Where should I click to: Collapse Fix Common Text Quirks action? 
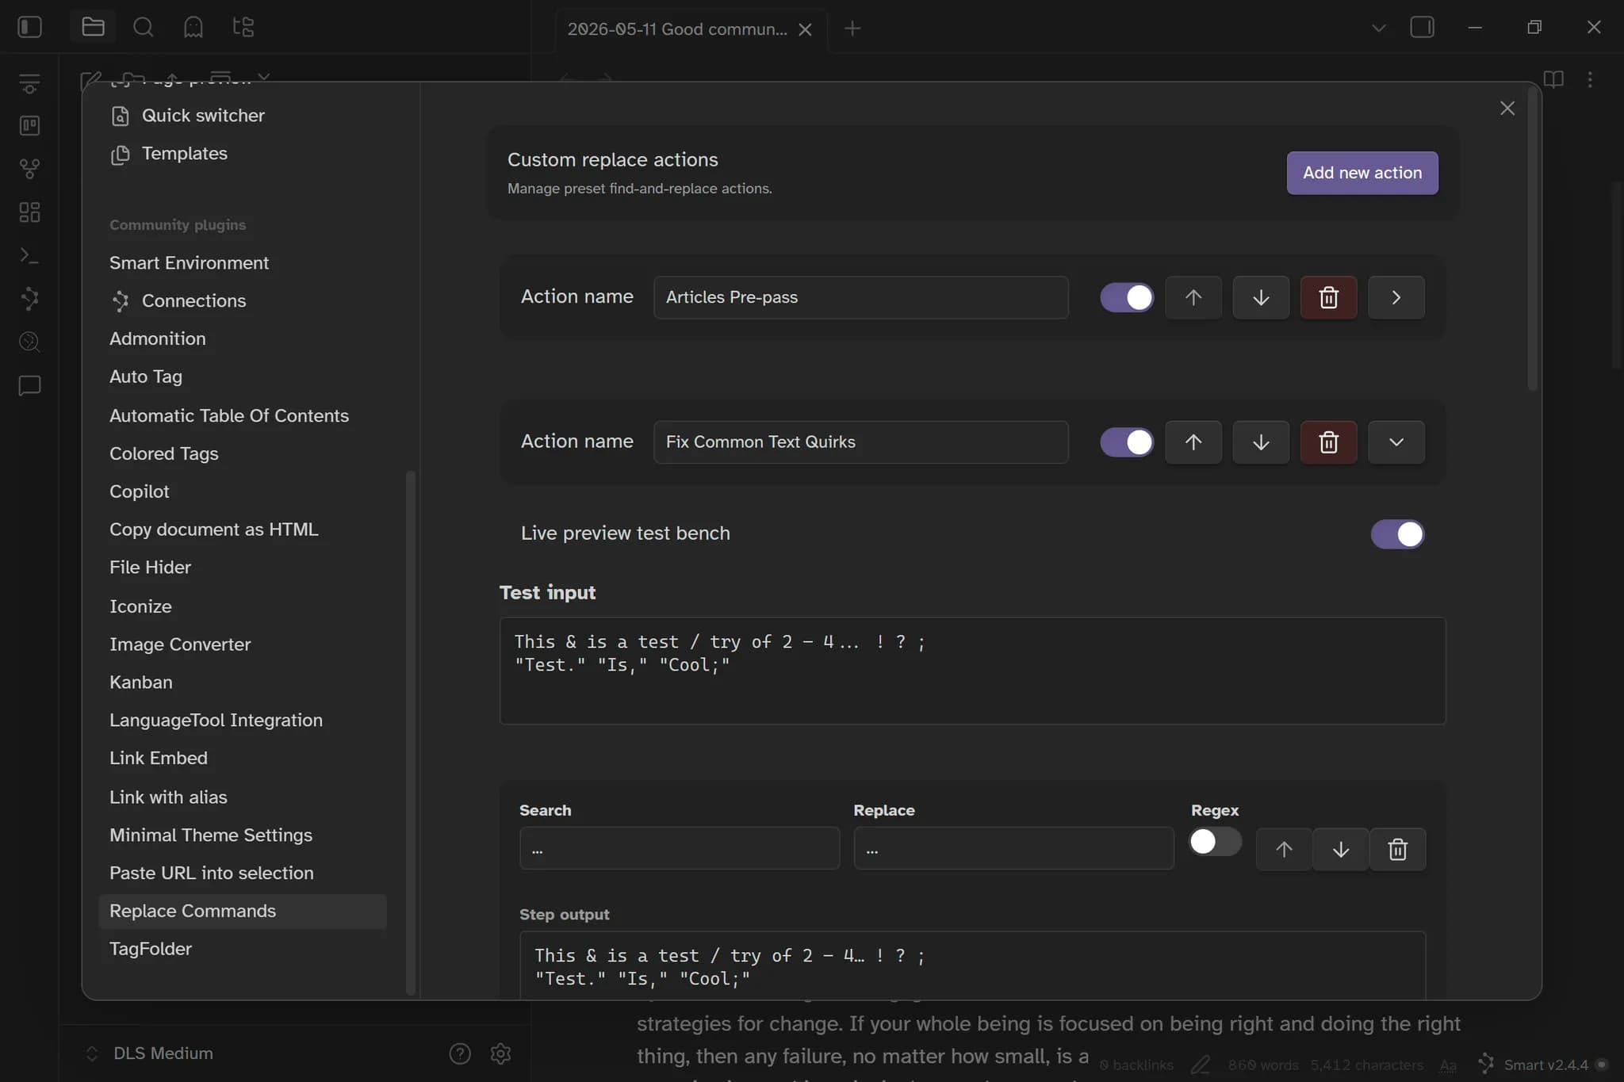(1396, 442)
